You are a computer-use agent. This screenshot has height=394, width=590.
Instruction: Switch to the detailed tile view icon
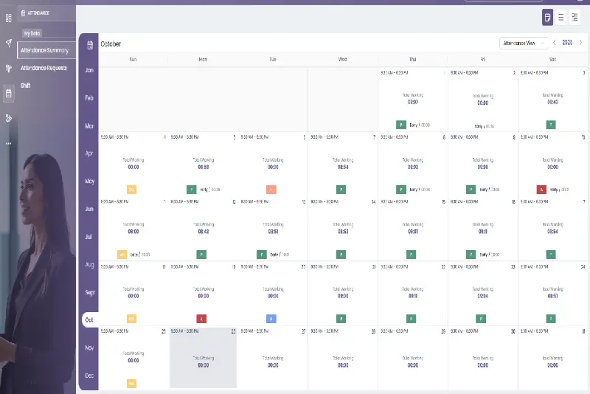575,17
